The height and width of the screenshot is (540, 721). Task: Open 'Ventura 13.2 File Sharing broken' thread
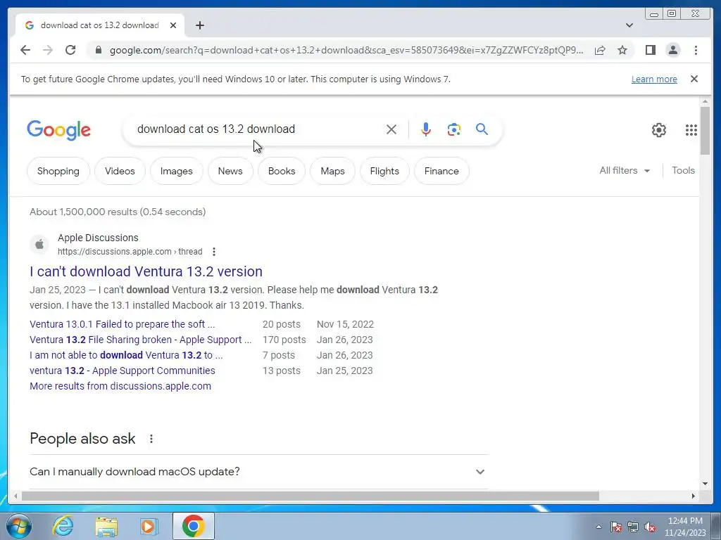tap(140, 340)
